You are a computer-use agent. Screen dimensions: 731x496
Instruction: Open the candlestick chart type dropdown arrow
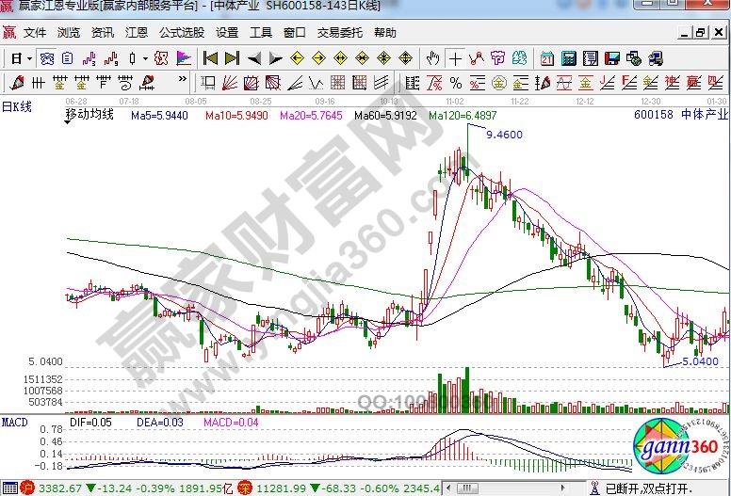(x=144, y=58)
